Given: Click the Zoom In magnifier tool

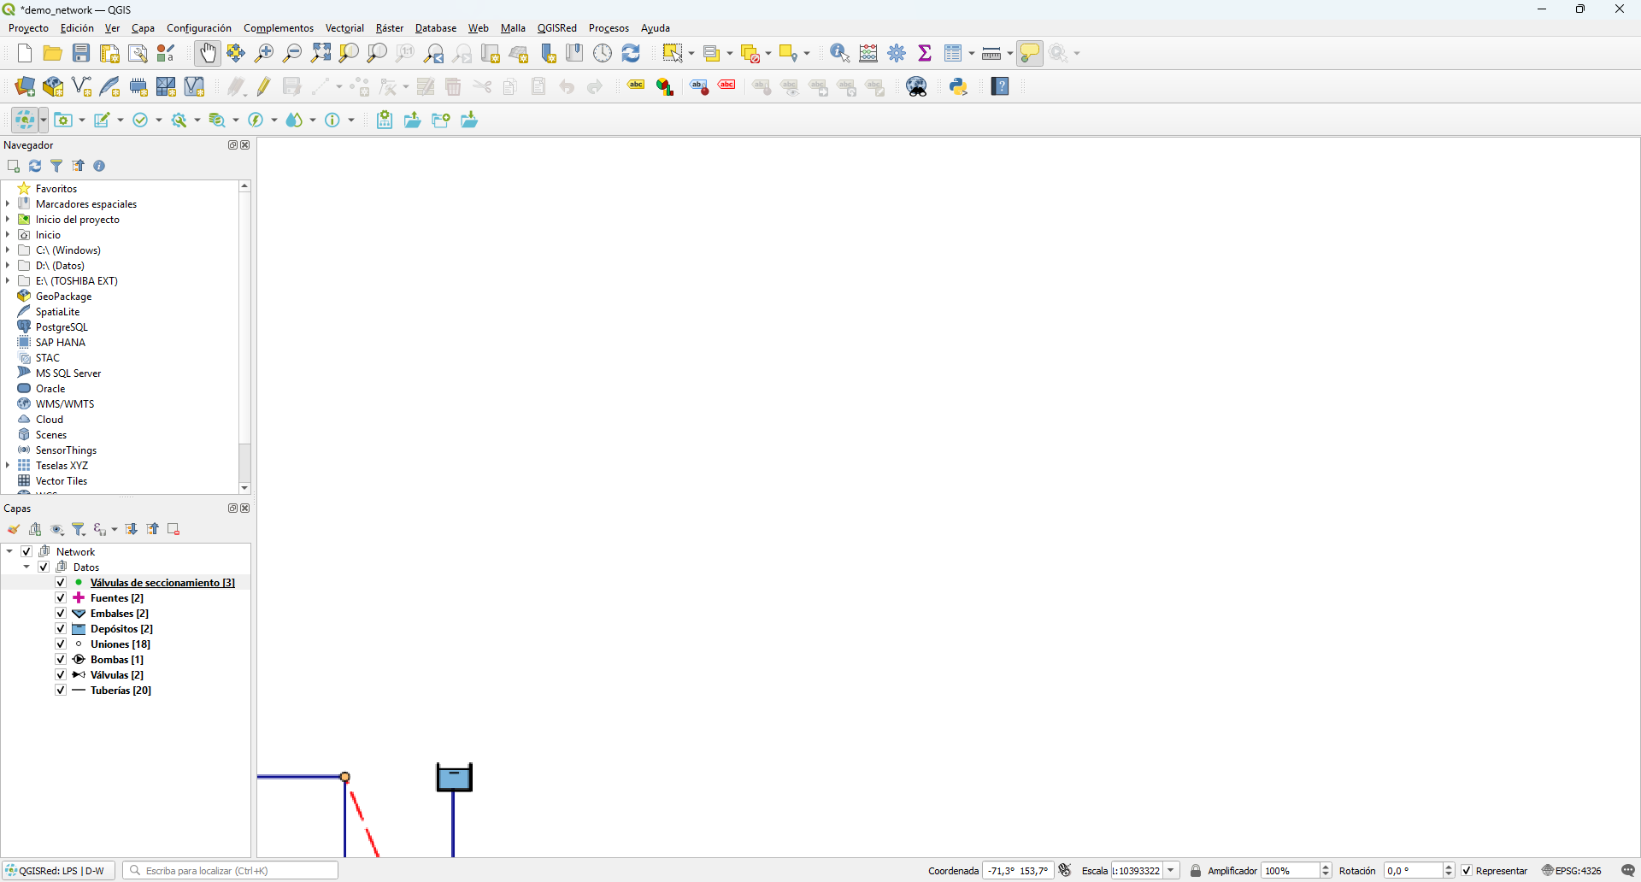Looking at the screenshot, I should coord(264,53).
